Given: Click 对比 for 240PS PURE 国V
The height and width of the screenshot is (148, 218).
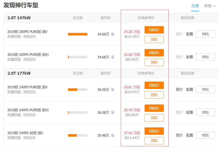Looking at the screenshot, I should tap(205, 89).
